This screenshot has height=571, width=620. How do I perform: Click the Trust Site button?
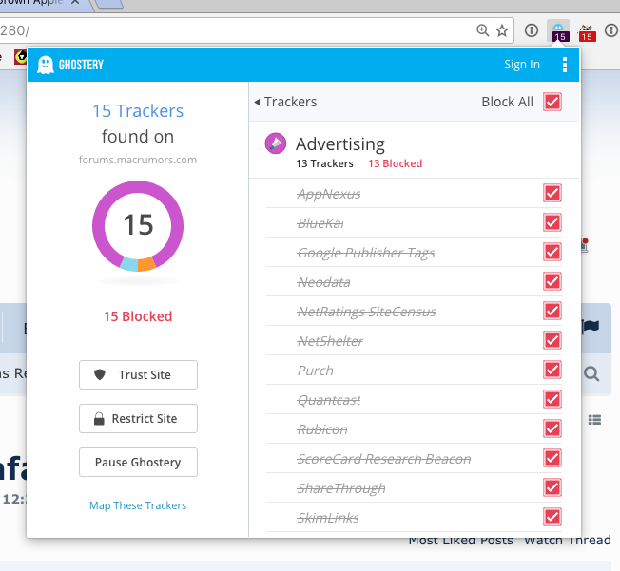point(138,374)
